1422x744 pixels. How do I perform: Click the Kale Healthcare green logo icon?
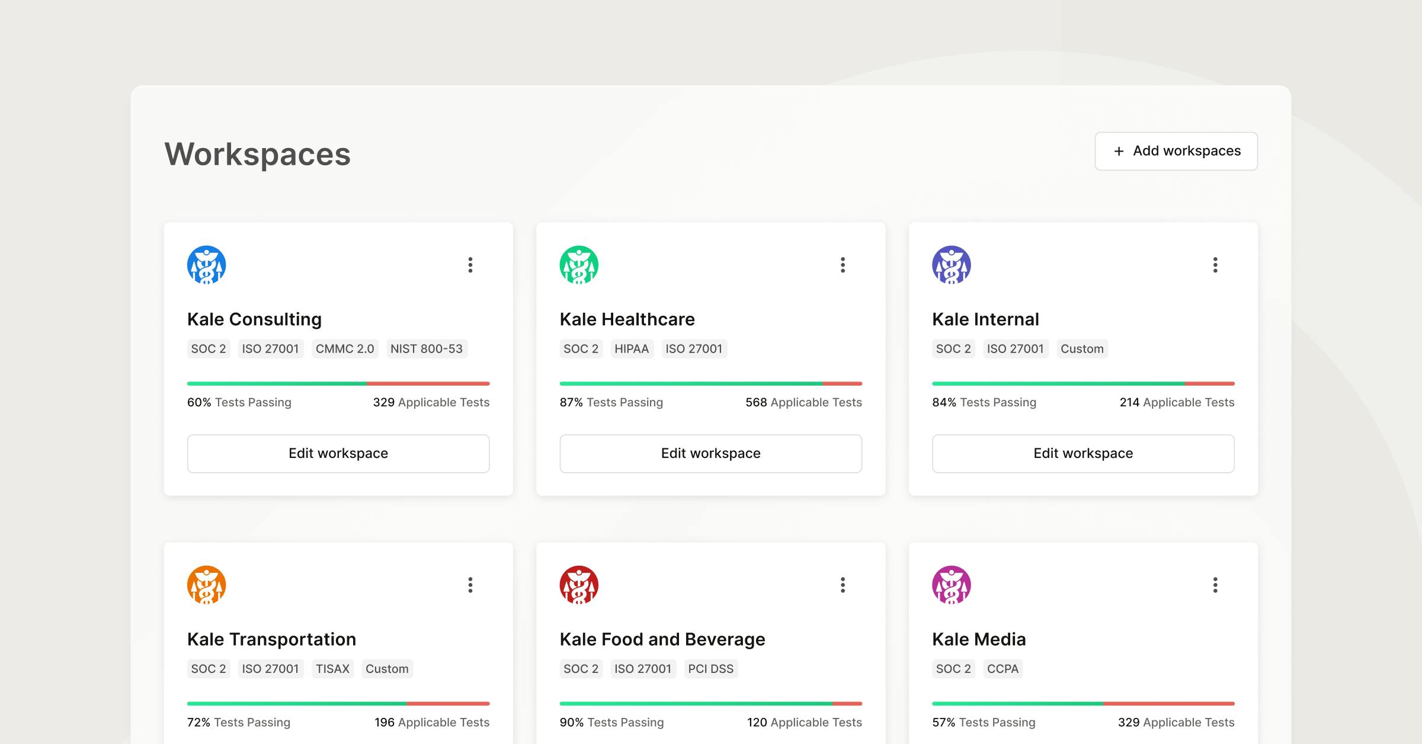579,265
